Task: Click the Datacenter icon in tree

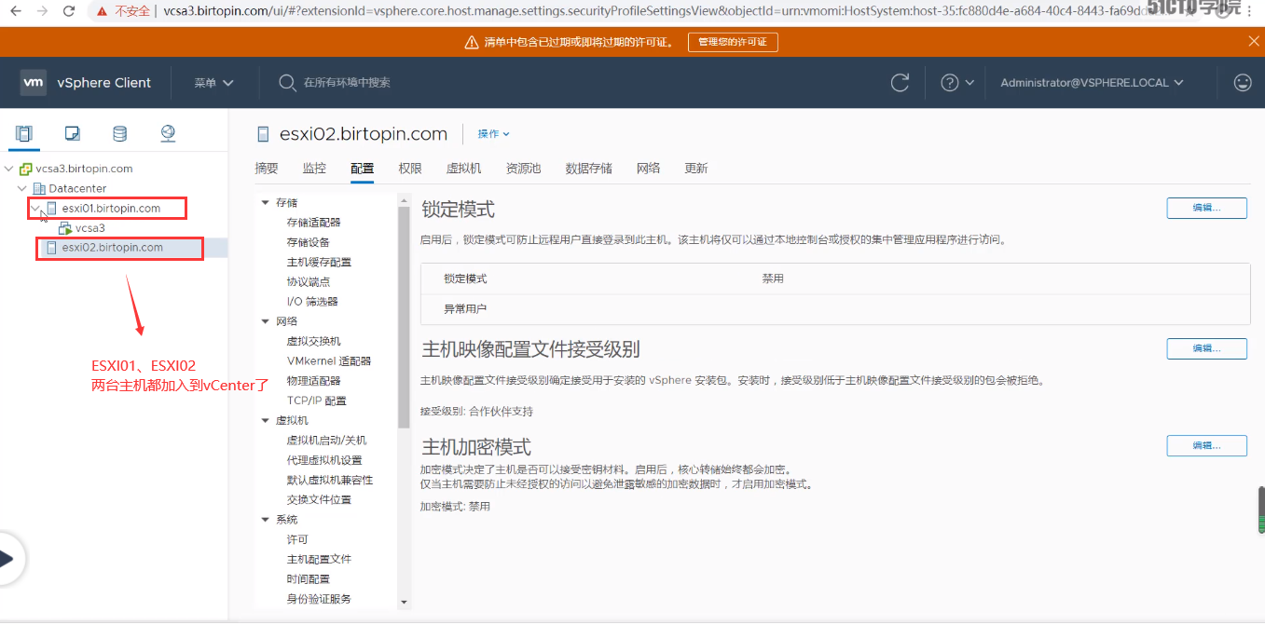Action: [39, 188]
